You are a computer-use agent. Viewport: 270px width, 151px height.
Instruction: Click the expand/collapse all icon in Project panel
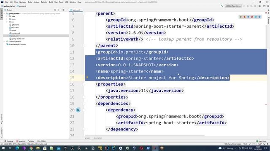[59, 10]
